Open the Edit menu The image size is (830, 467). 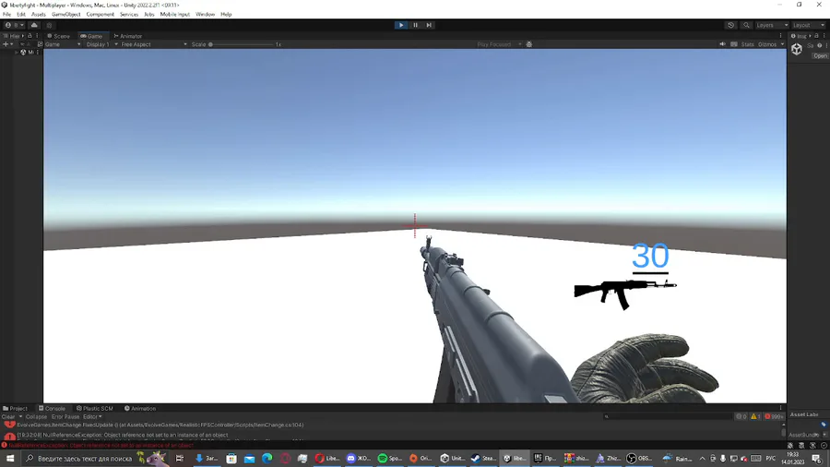tap(21, 14)
